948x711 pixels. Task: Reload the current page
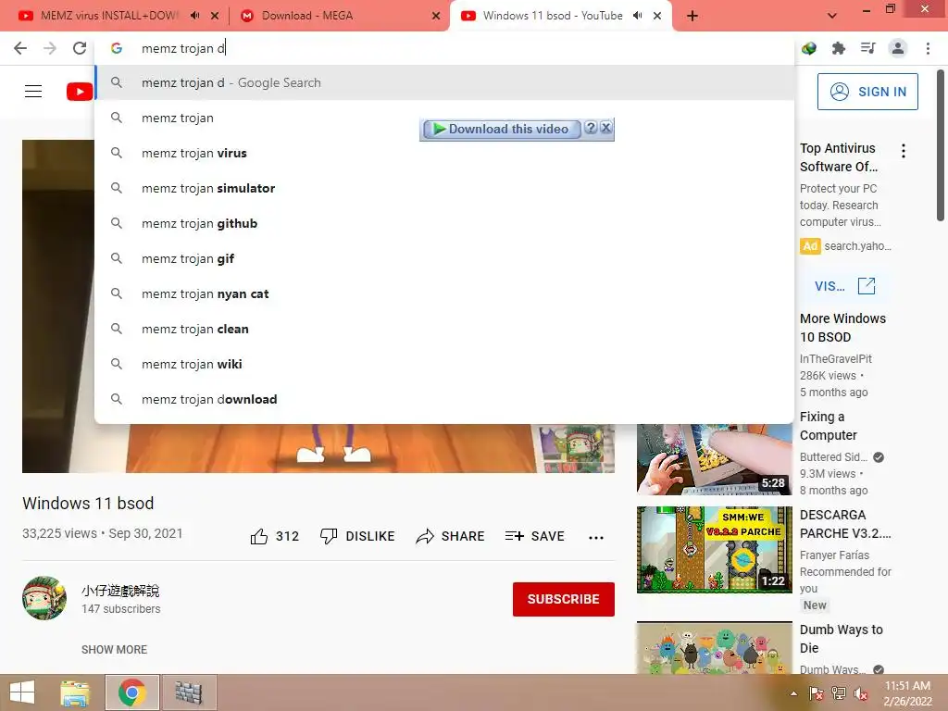click(x=80, y=48)
